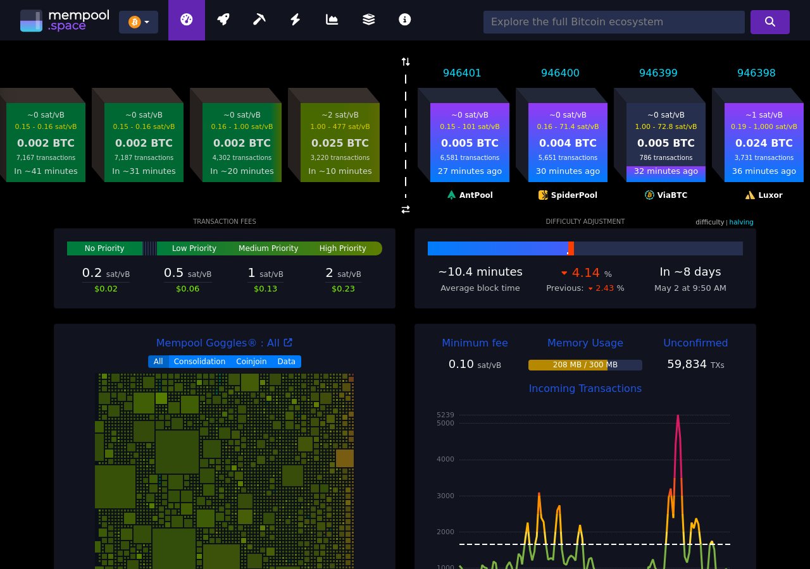This screenshot has width=810, height=569.
Task: Click the AntPool mining pool logo
Action: coord(451,195)
